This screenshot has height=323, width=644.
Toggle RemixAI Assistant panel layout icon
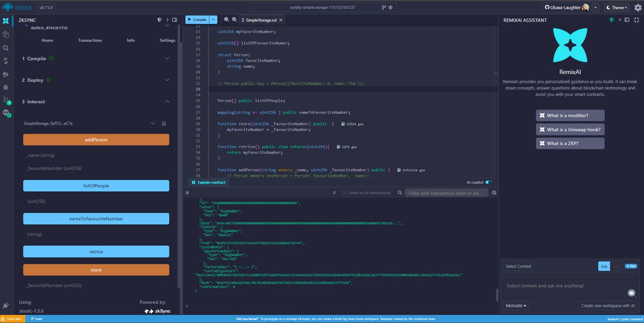(x=627, y=20)
